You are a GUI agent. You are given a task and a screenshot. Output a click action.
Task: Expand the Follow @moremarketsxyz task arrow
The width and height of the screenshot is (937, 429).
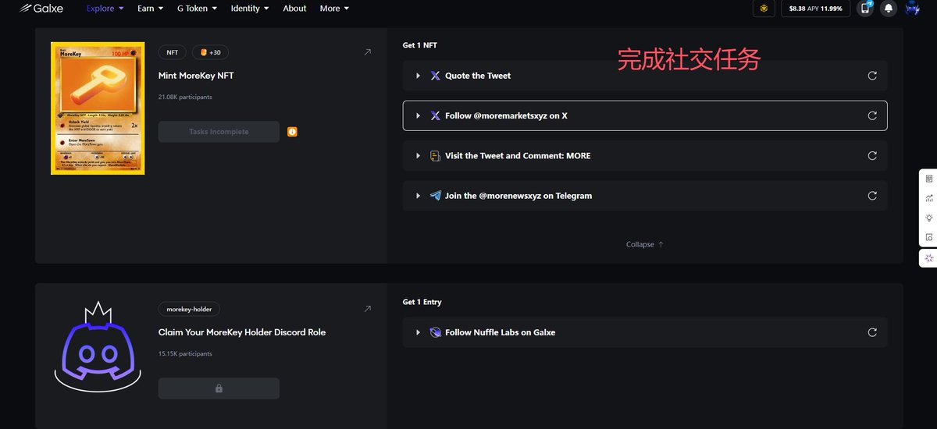pyautogui.click(x=419, y=115)
